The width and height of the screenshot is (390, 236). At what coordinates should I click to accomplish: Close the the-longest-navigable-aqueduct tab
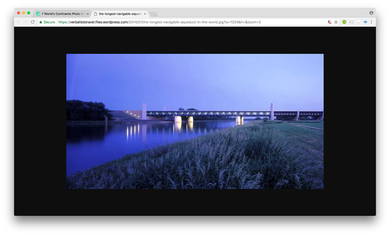(145, 14)
